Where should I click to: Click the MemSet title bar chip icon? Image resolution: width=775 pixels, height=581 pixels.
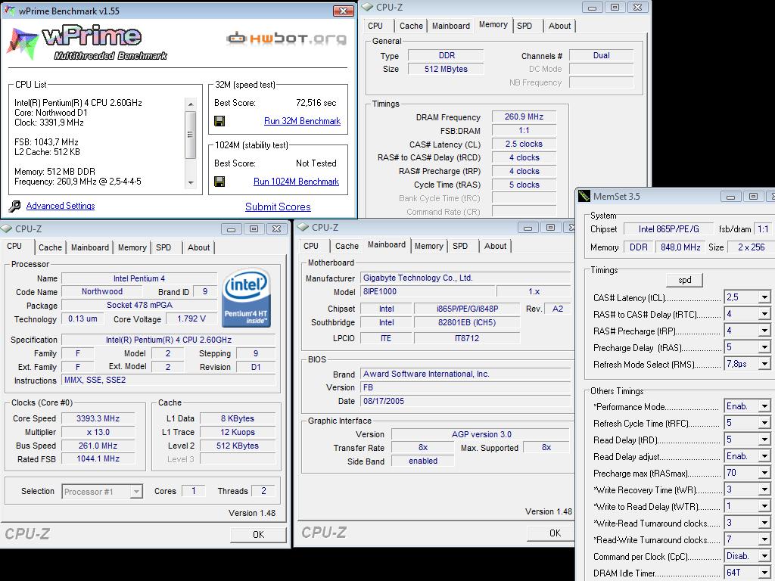tap(584, 196)
